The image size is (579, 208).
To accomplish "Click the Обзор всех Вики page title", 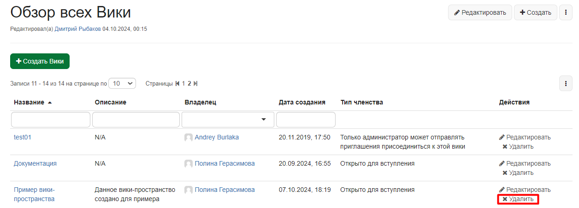I will click(71, 12).
